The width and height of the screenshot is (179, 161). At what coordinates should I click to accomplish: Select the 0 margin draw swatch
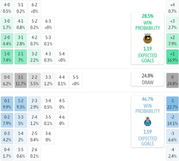(173, 81)
